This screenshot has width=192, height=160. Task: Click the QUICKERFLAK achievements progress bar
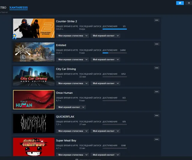[115, 124]
